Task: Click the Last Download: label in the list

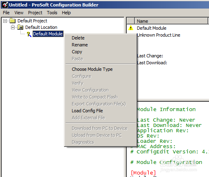Action: 152,63
